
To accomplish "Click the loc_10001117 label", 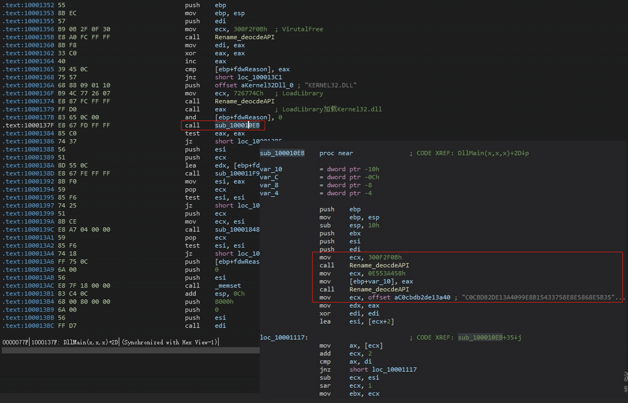I will pos(284,337).
